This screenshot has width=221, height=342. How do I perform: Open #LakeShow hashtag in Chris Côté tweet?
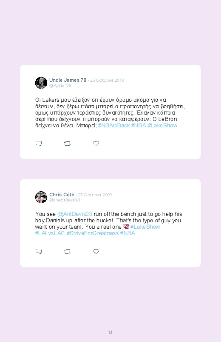(145, 227)
